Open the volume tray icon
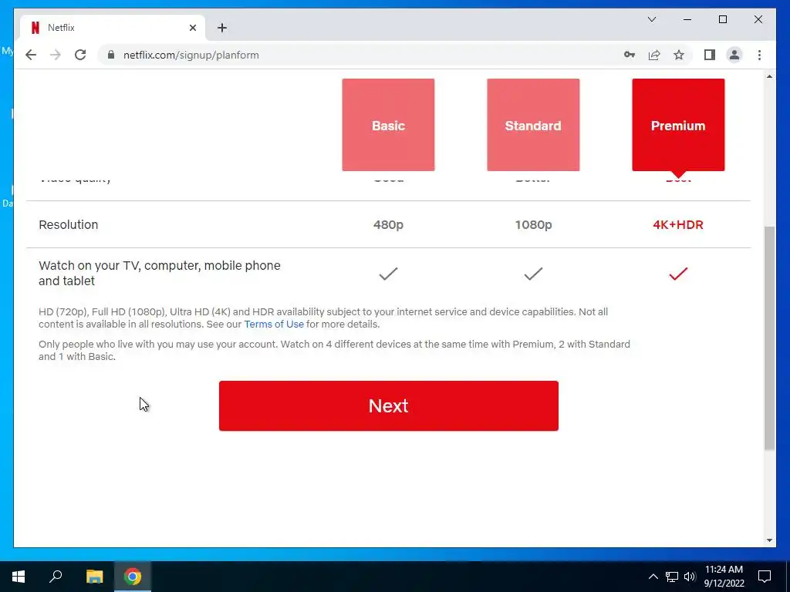This screenshot has height=592, width=790. pos(690,577)
